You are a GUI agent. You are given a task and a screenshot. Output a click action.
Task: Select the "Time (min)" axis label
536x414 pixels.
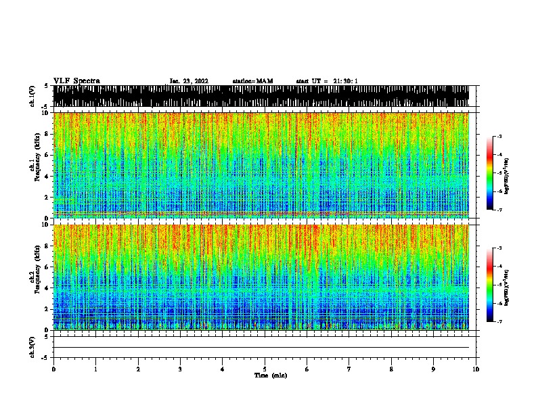[x=271, y=375]
